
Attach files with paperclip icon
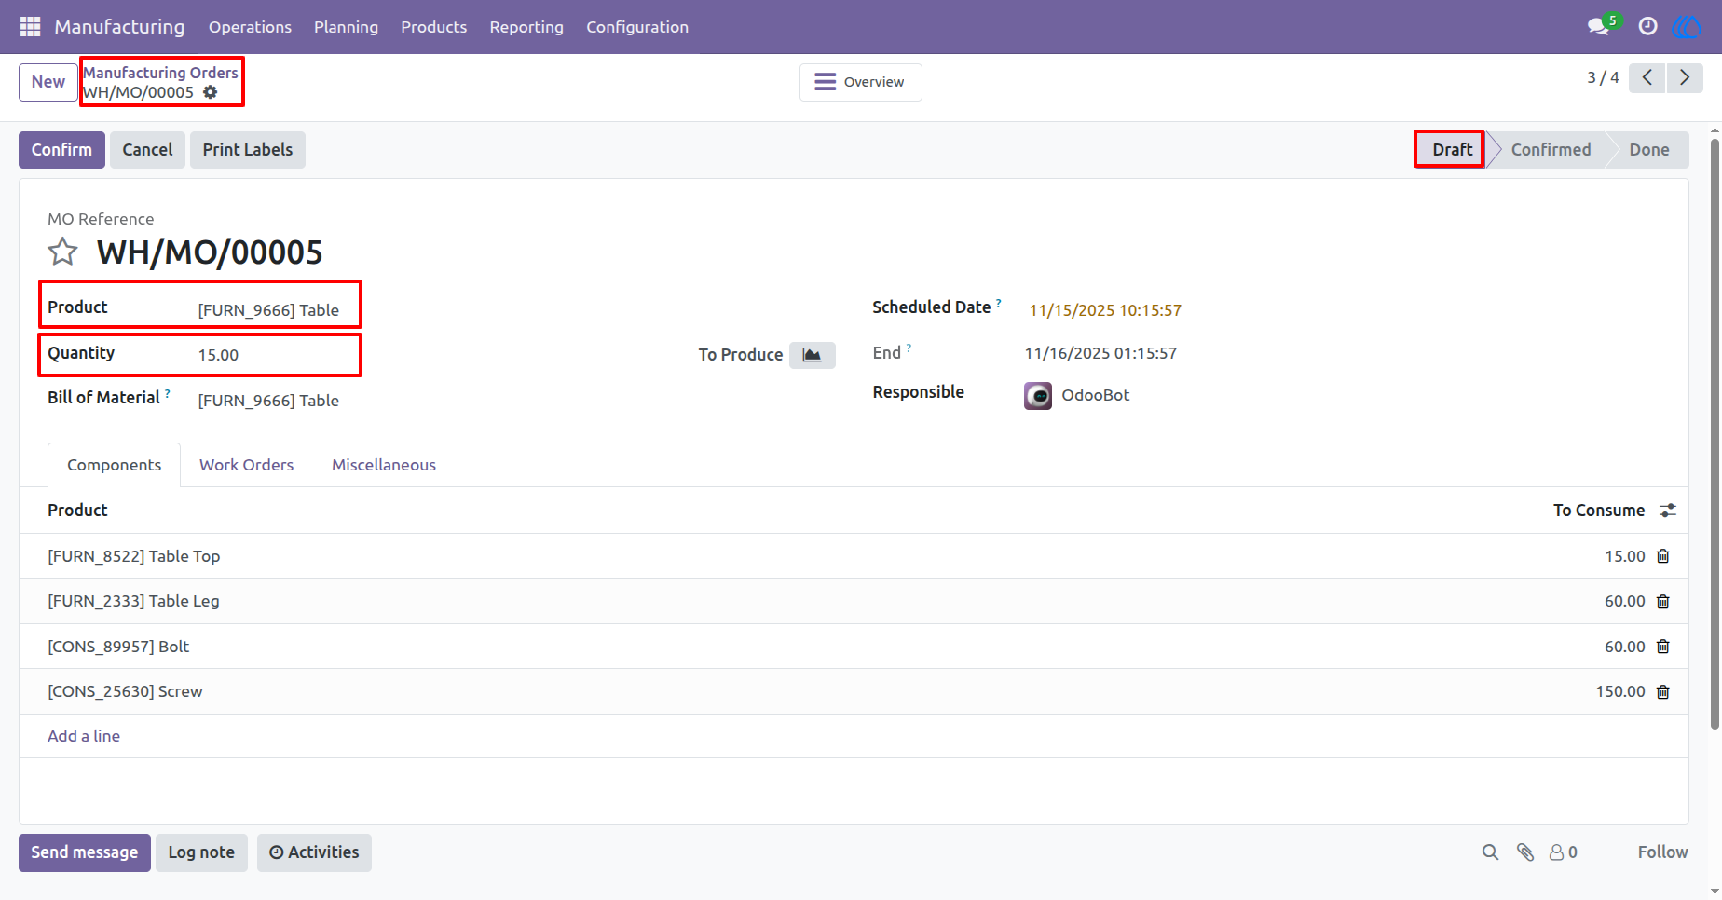point(1525,852)
